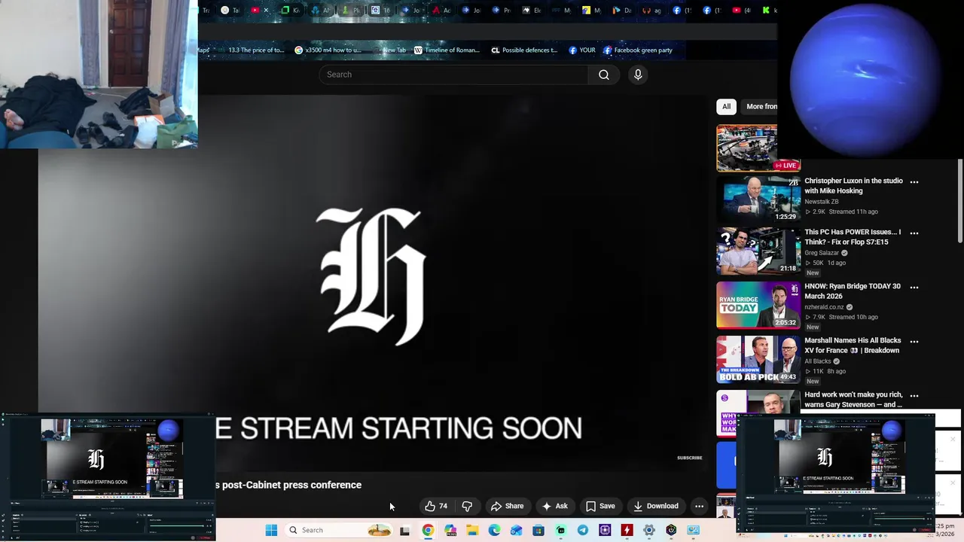Open options menu for This PC Has POWER video
Screen dimensions: 964x542
point(914,233)
